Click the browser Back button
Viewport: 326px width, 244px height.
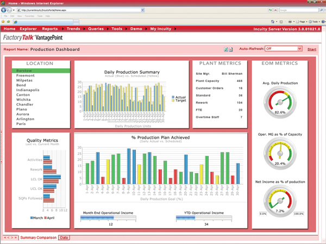[x=5, y=10]
